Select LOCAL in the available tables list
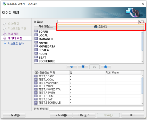 (43, 35)
